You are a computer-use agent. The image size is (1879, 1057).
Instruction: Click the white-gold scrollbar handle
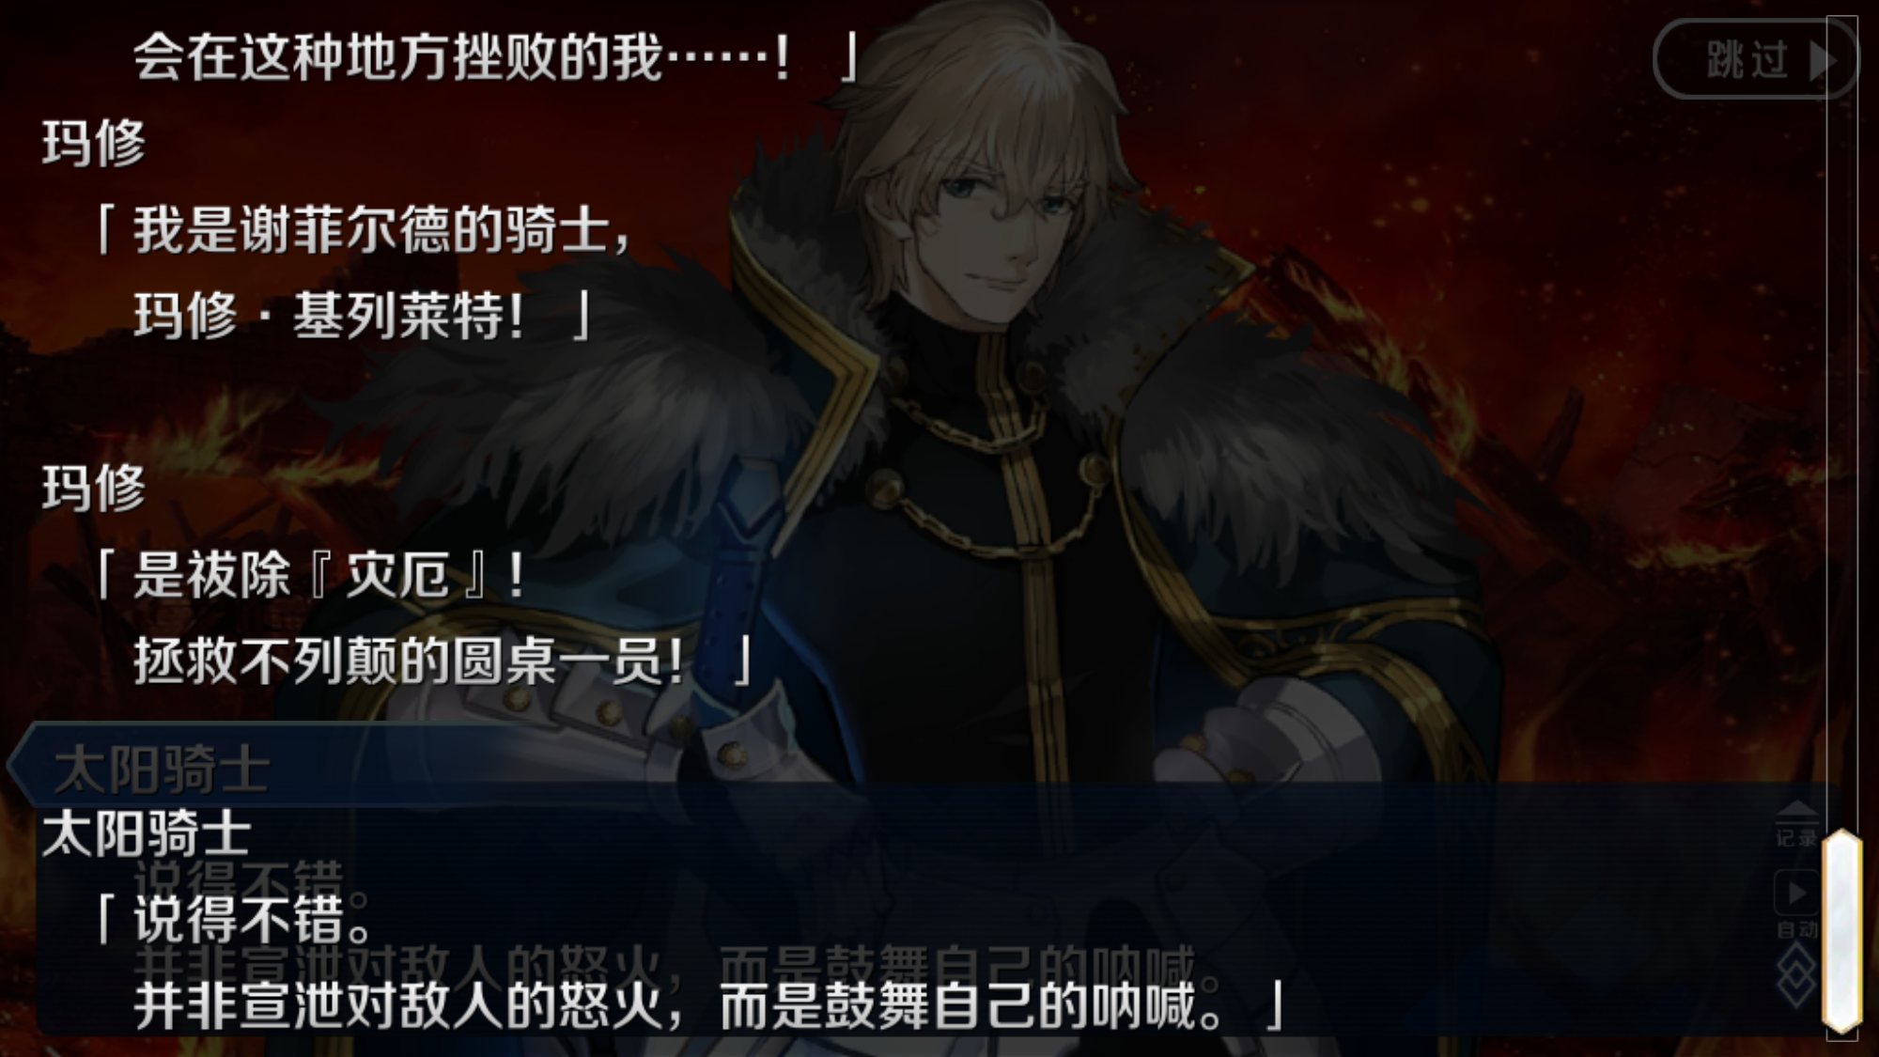[1842, 931]
